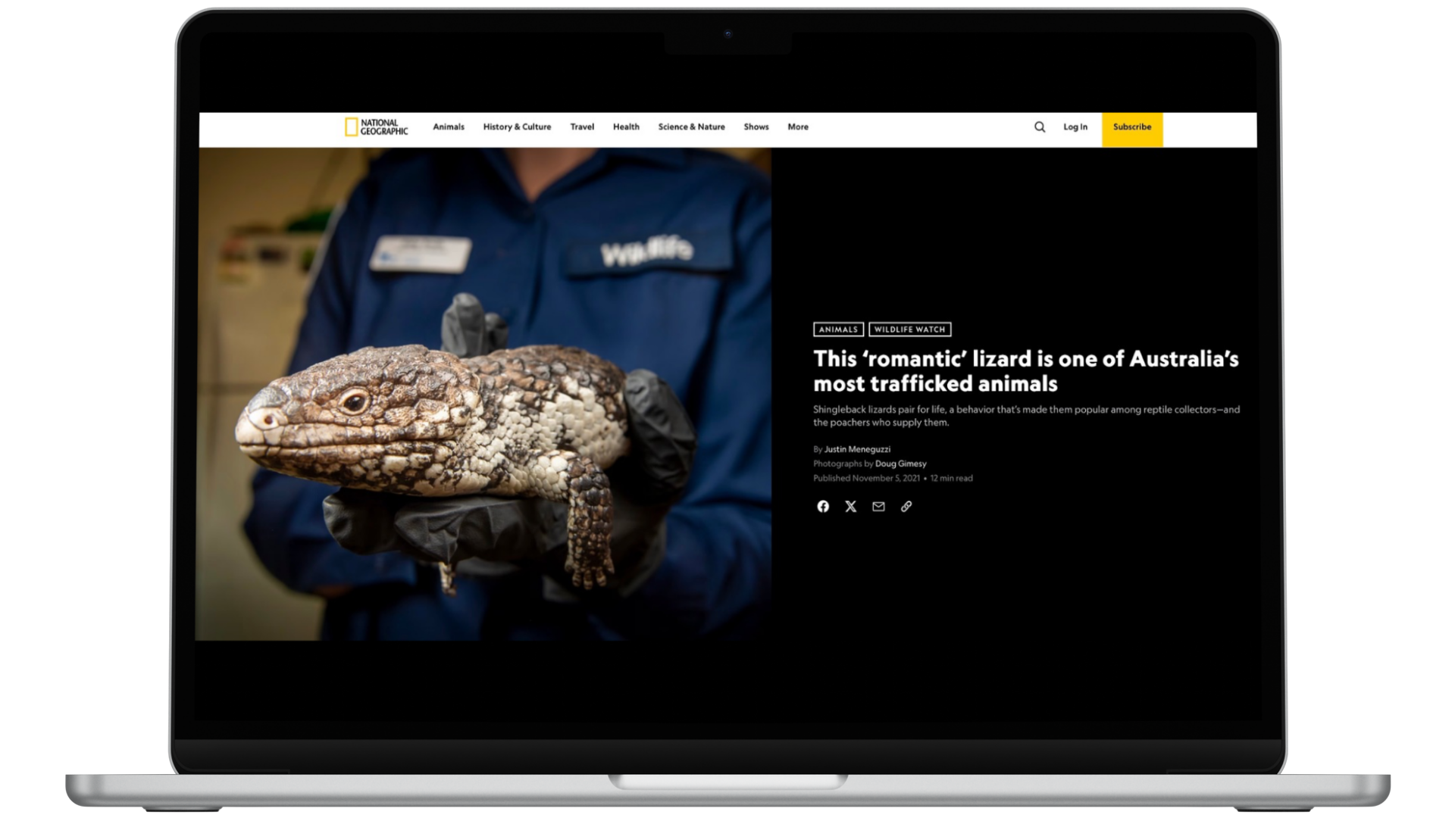Open the search magnifier icon
Viewport: 1455px width, 818px height.
click(1040, 127)
